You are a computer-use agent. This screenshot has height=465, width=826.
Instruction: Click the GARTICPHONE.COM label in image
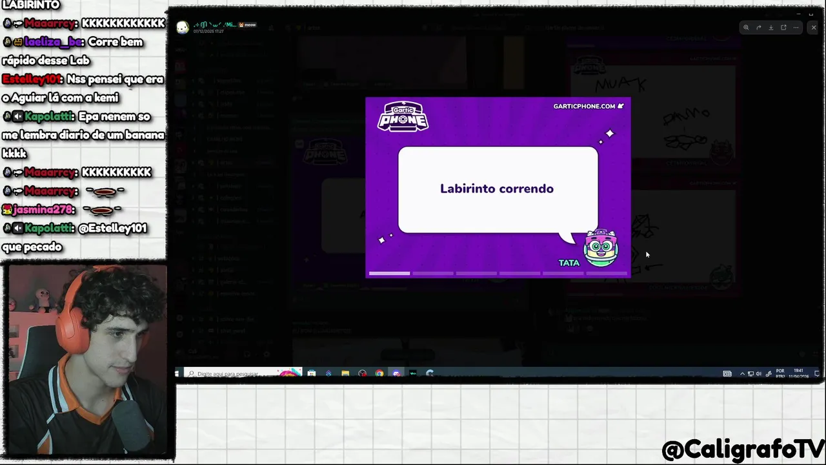584,106
